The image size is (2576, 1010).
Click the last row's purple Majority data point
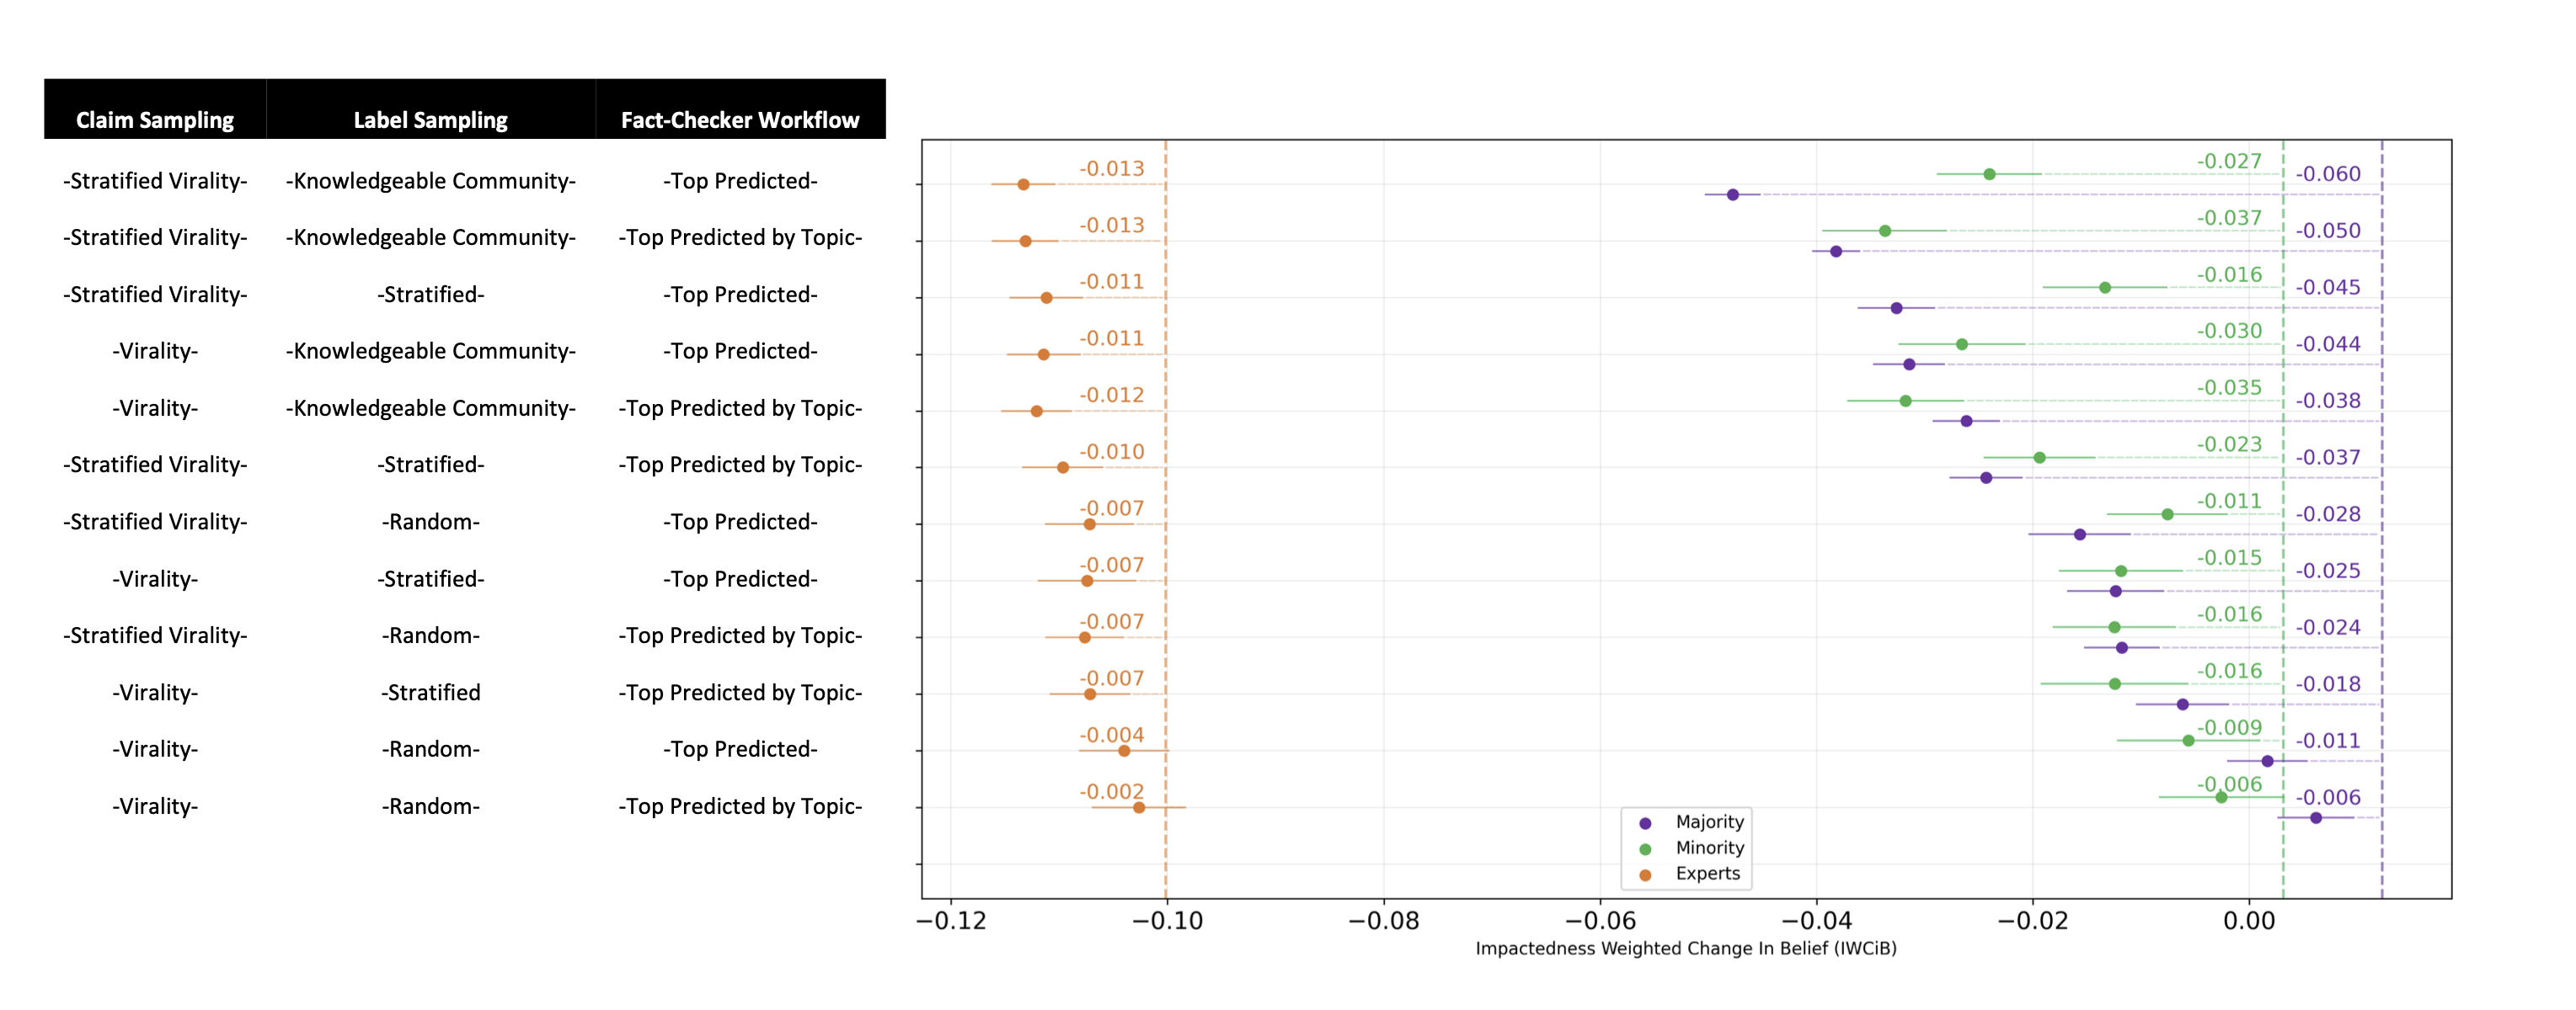click(2316, 818)
